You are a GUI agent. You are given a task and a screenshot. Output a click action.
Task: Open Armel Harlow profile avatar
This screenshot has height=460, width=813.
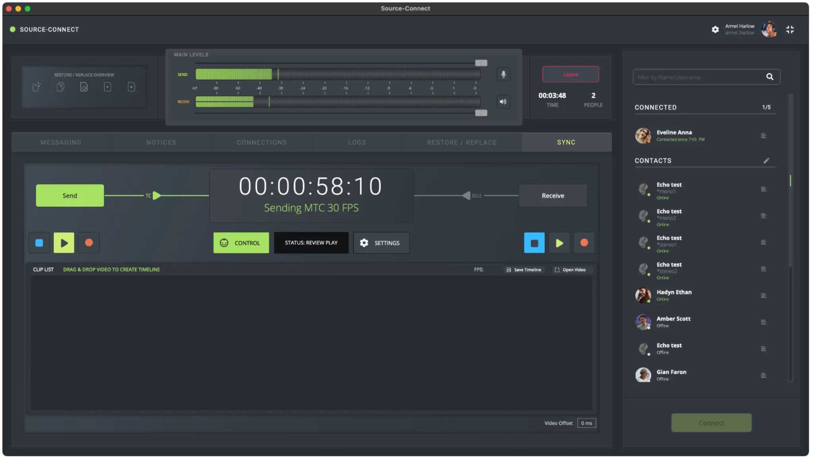coord(769,29)
